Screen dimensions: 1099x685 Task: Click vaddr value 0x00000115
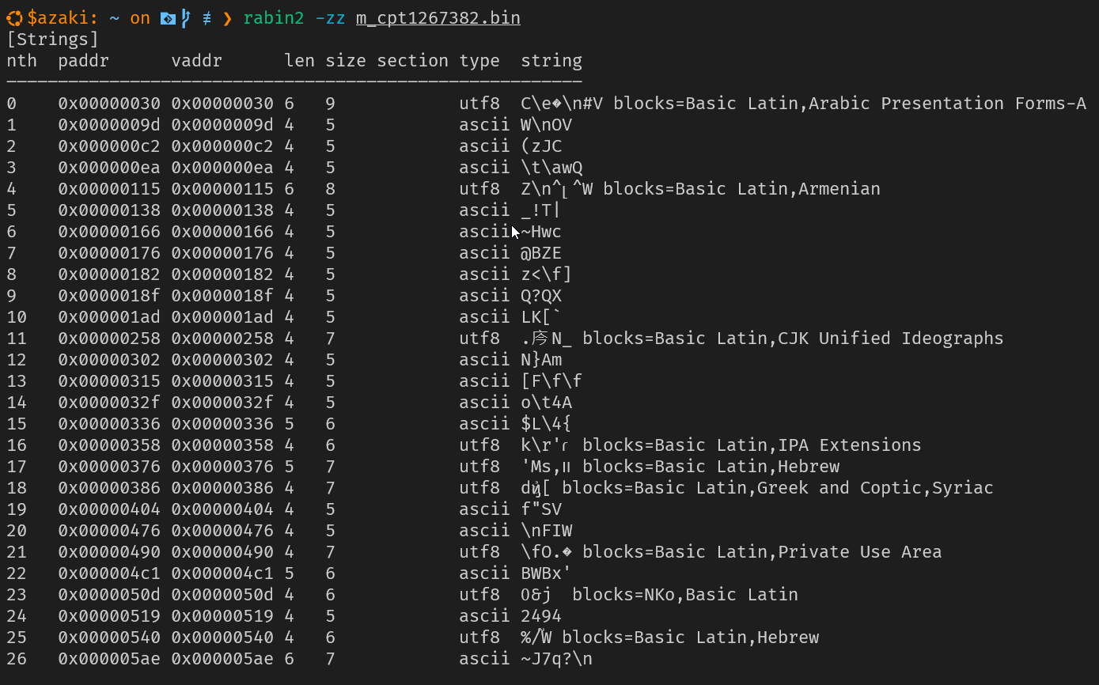click(x=222, y=189)
